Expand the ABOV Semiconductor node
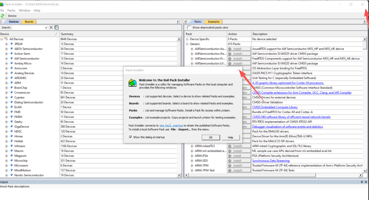The height and width of the screenshot is (200, 369). point(7,49)
